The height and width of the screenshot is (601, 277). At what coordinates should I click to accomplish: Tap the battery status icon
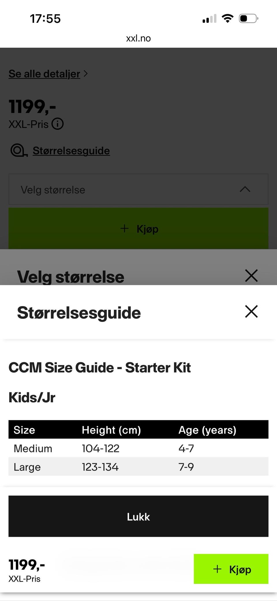pyautogui.click(x=248, y=19)
